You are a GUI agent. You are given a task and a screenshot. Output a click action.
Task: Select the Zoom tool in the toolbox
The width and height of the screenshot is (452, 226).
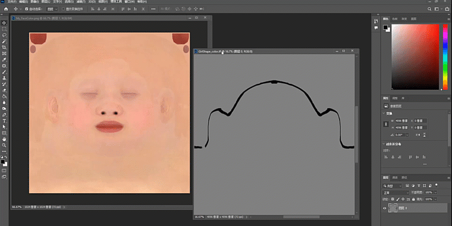coord(4,145)
